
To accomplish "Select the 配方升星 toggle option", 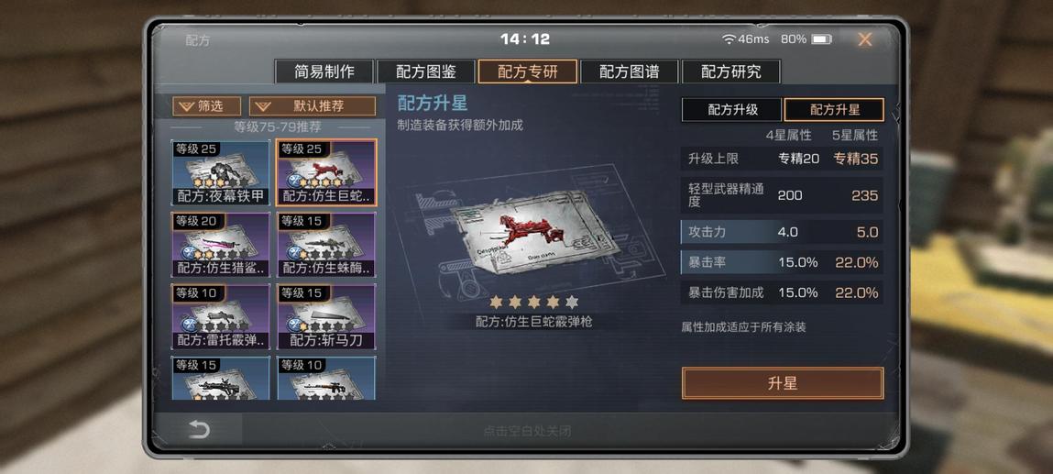I will coord(834,110).
